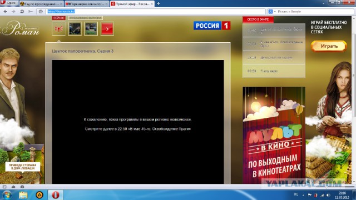
Task: Open the 'Мульт в кино' banner ad
Action: point(274,135)
